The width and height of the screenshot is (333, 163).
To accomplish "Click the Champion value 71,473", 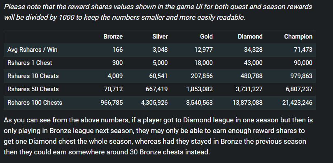I will pyautogui.click(x=303, y=50).
